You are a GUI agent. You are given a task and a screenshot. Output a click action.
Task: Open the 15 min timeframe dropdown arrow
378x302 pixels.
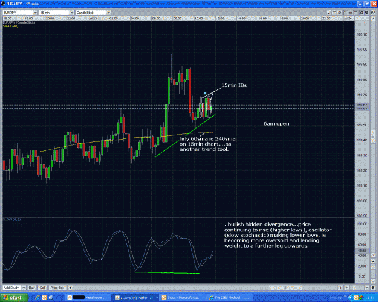click(x=72, y=13)
